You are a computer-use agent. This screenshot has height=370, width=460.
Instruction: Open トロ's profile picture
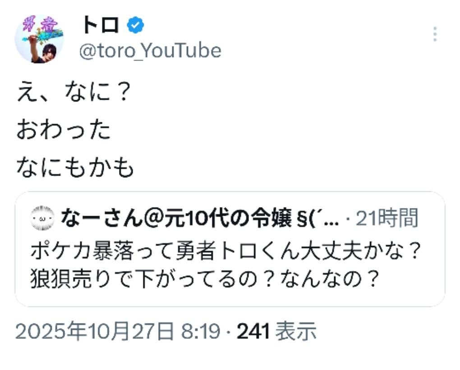click(x=39, y=39)
